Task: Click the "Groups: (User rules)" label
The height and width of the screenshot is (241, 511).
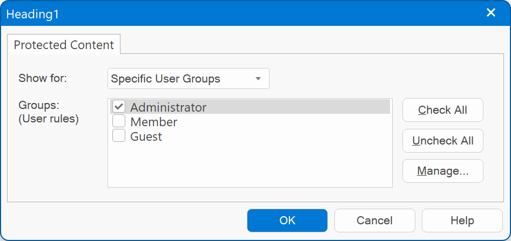Action: (x=49, y=112)
